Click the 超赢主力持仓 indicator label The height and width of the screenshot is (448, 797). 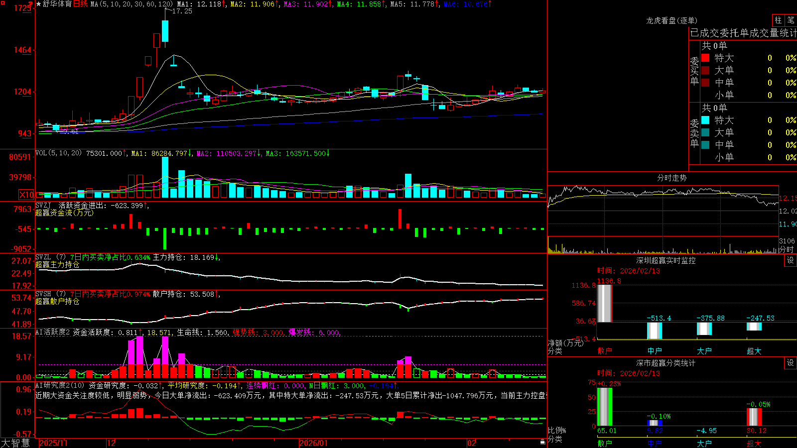[x=57, y=264]
